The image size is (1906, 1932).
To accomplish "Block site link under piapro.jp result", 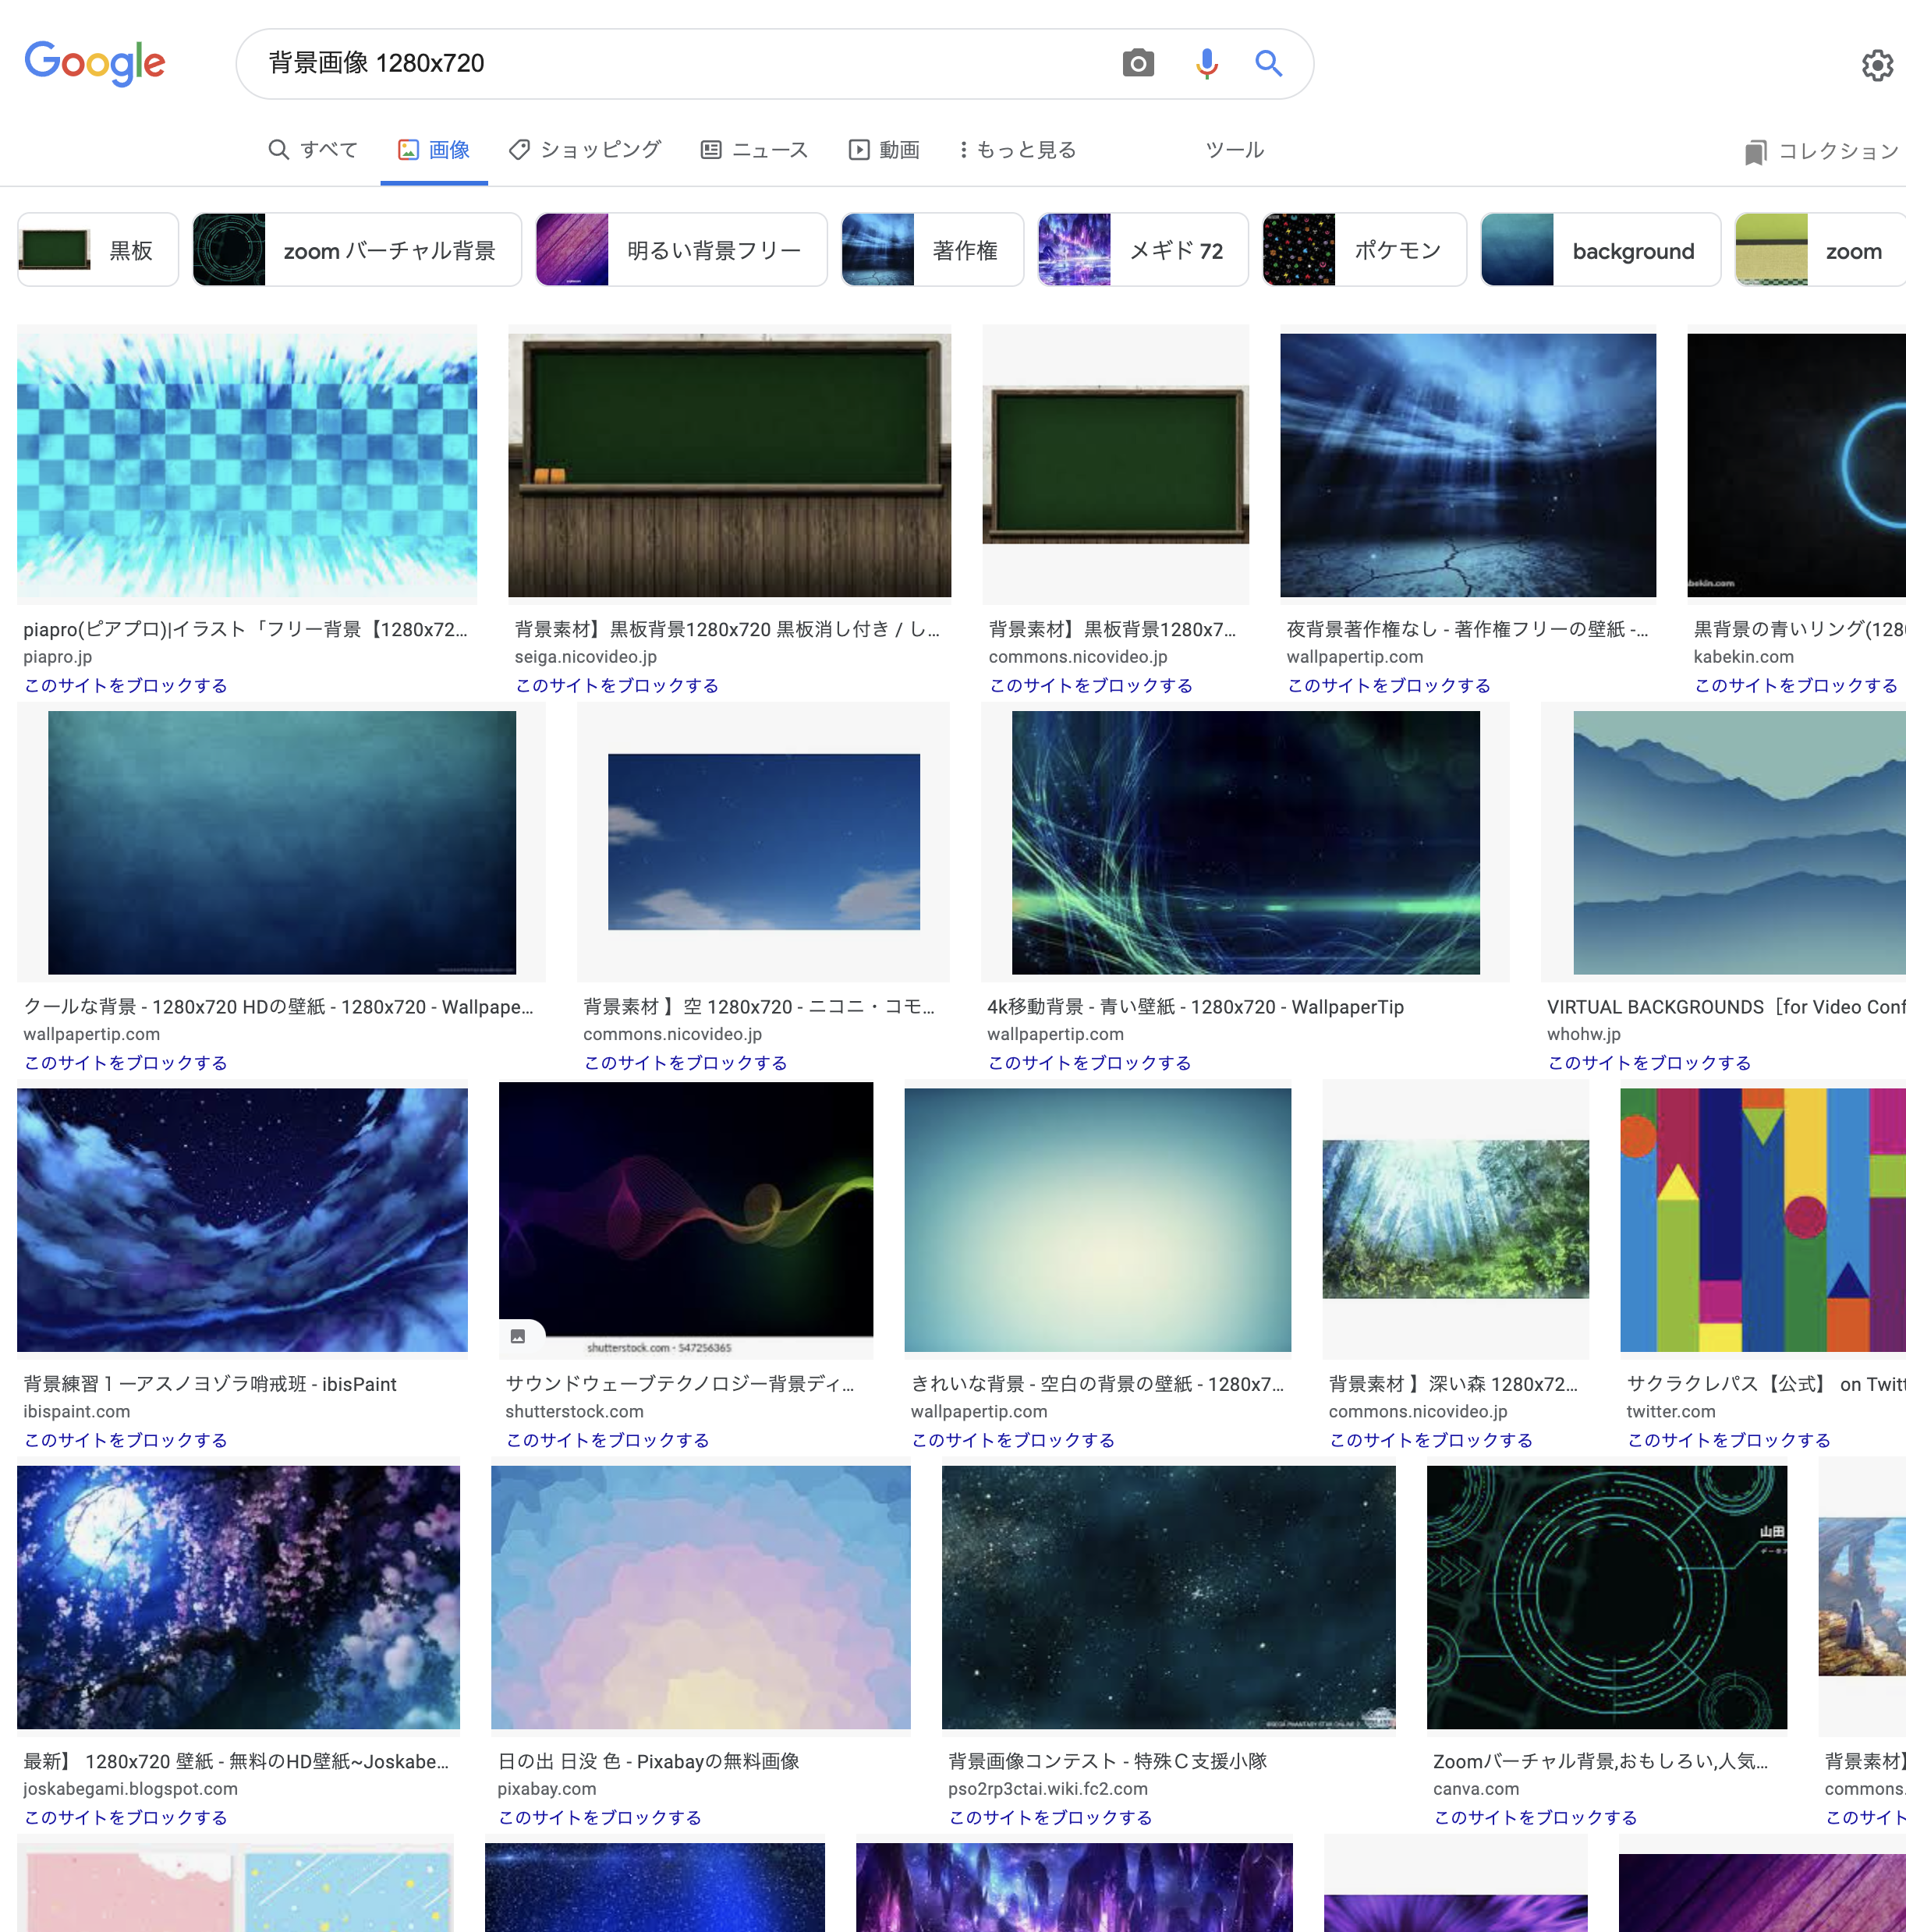I will coord(126,685).
